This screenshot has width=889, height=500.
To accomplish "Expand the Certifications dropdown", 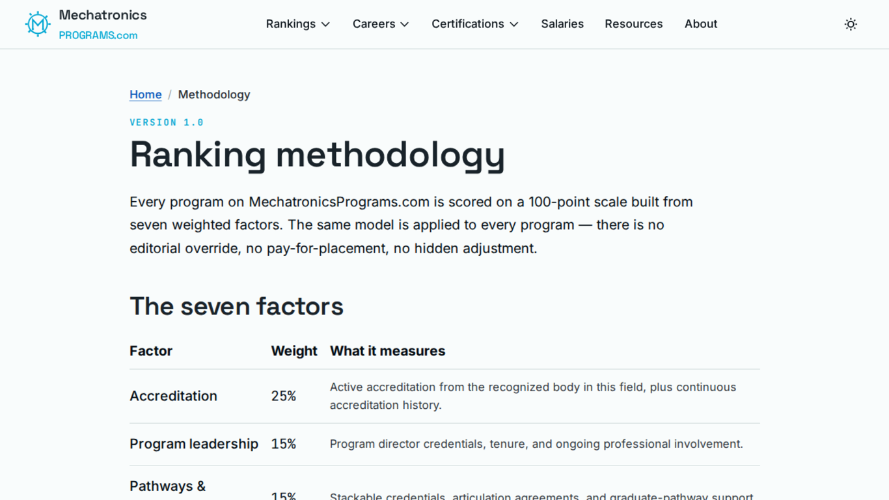I will (475, 24).
